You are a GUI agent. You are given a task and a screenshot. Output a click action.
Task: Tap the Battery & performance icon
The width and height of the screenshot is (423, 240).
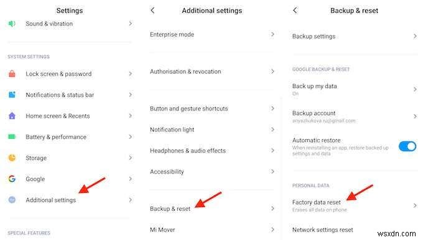click(12, 136)
